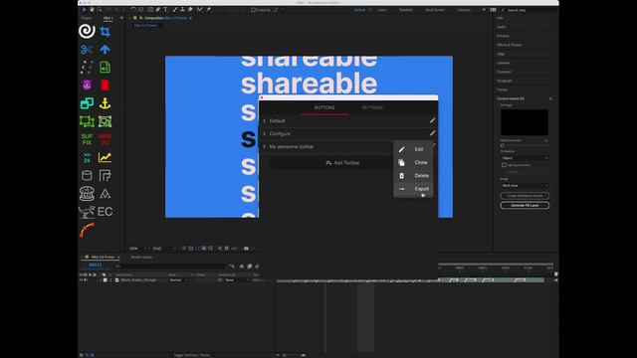
Task: Choose Clone from the context menu
Action: point(413,162)
